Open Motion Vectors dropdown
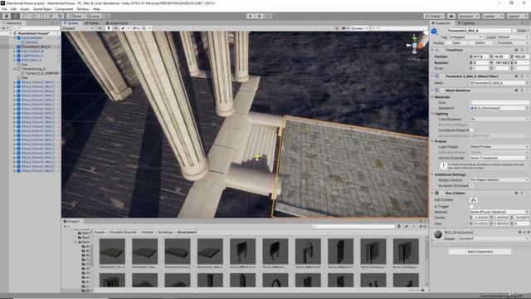Viewport: 531px width, 299px height. tap(499, 180)
